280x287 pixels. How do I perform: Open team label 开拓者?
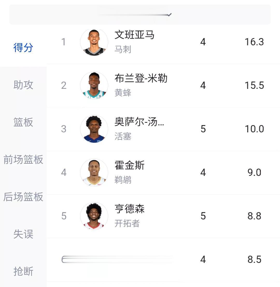tap(127, 223)
